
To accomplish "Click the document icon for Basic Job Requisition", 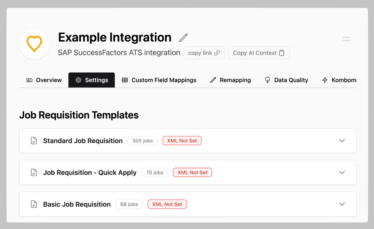I will 34,204.
